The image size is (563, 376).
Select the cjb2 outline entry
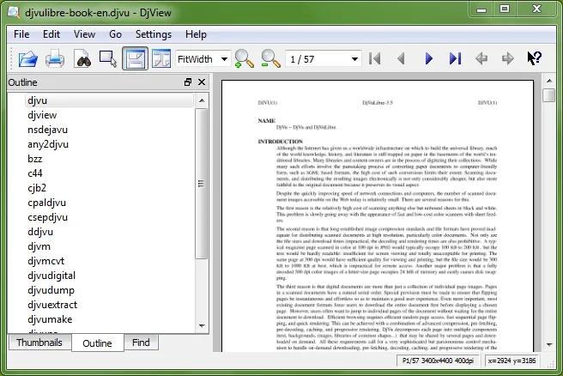click(37, 188)
